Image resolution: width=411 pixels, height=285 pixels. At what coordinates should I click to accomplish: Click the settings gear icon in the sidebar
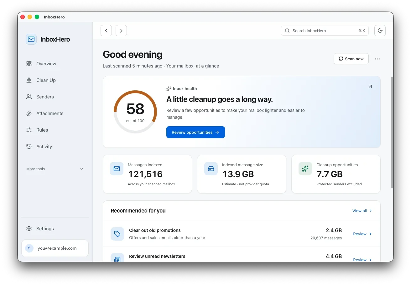(29, 229)
